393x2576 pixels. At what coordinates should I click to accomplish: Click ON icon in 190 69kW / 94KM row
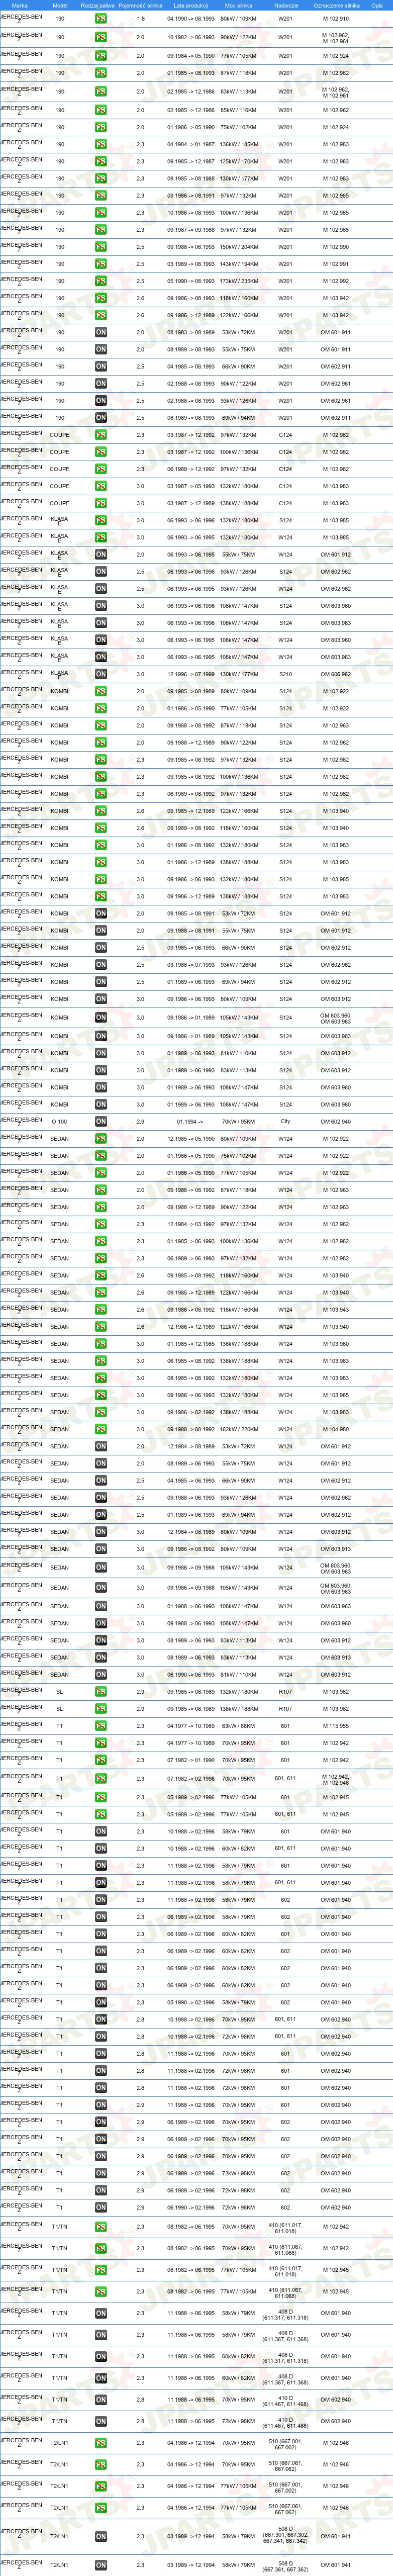(x=101, y=418)
